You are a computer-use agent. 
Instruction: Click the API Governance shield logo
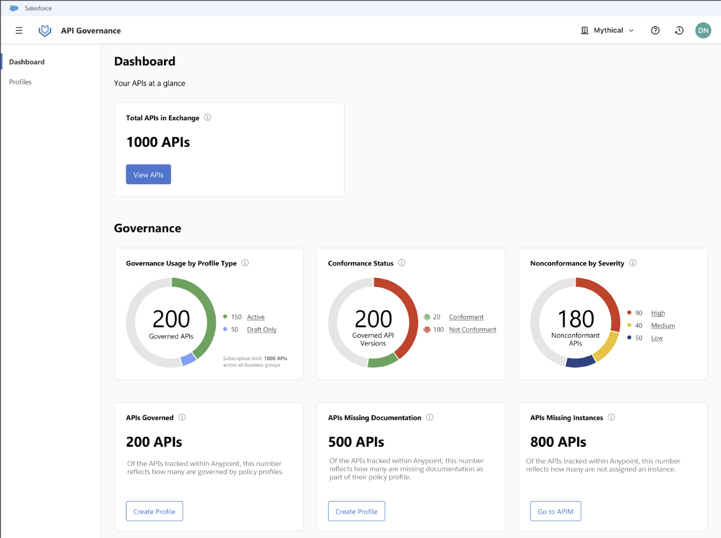click(x=45, y=30)
